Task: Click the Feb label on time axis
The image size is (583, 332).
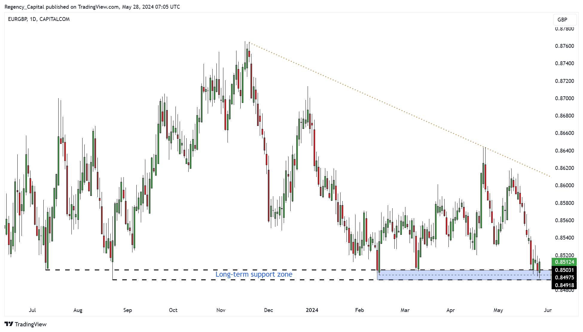Action: click(360, 310)
